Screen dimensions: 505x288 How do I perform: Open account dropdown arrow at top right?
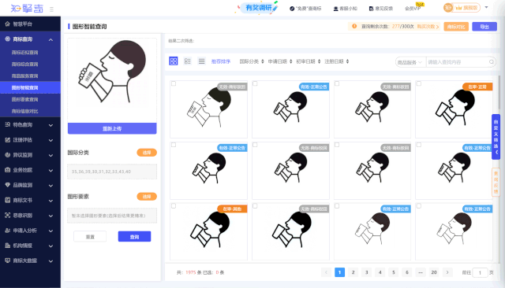coord(486,7)
